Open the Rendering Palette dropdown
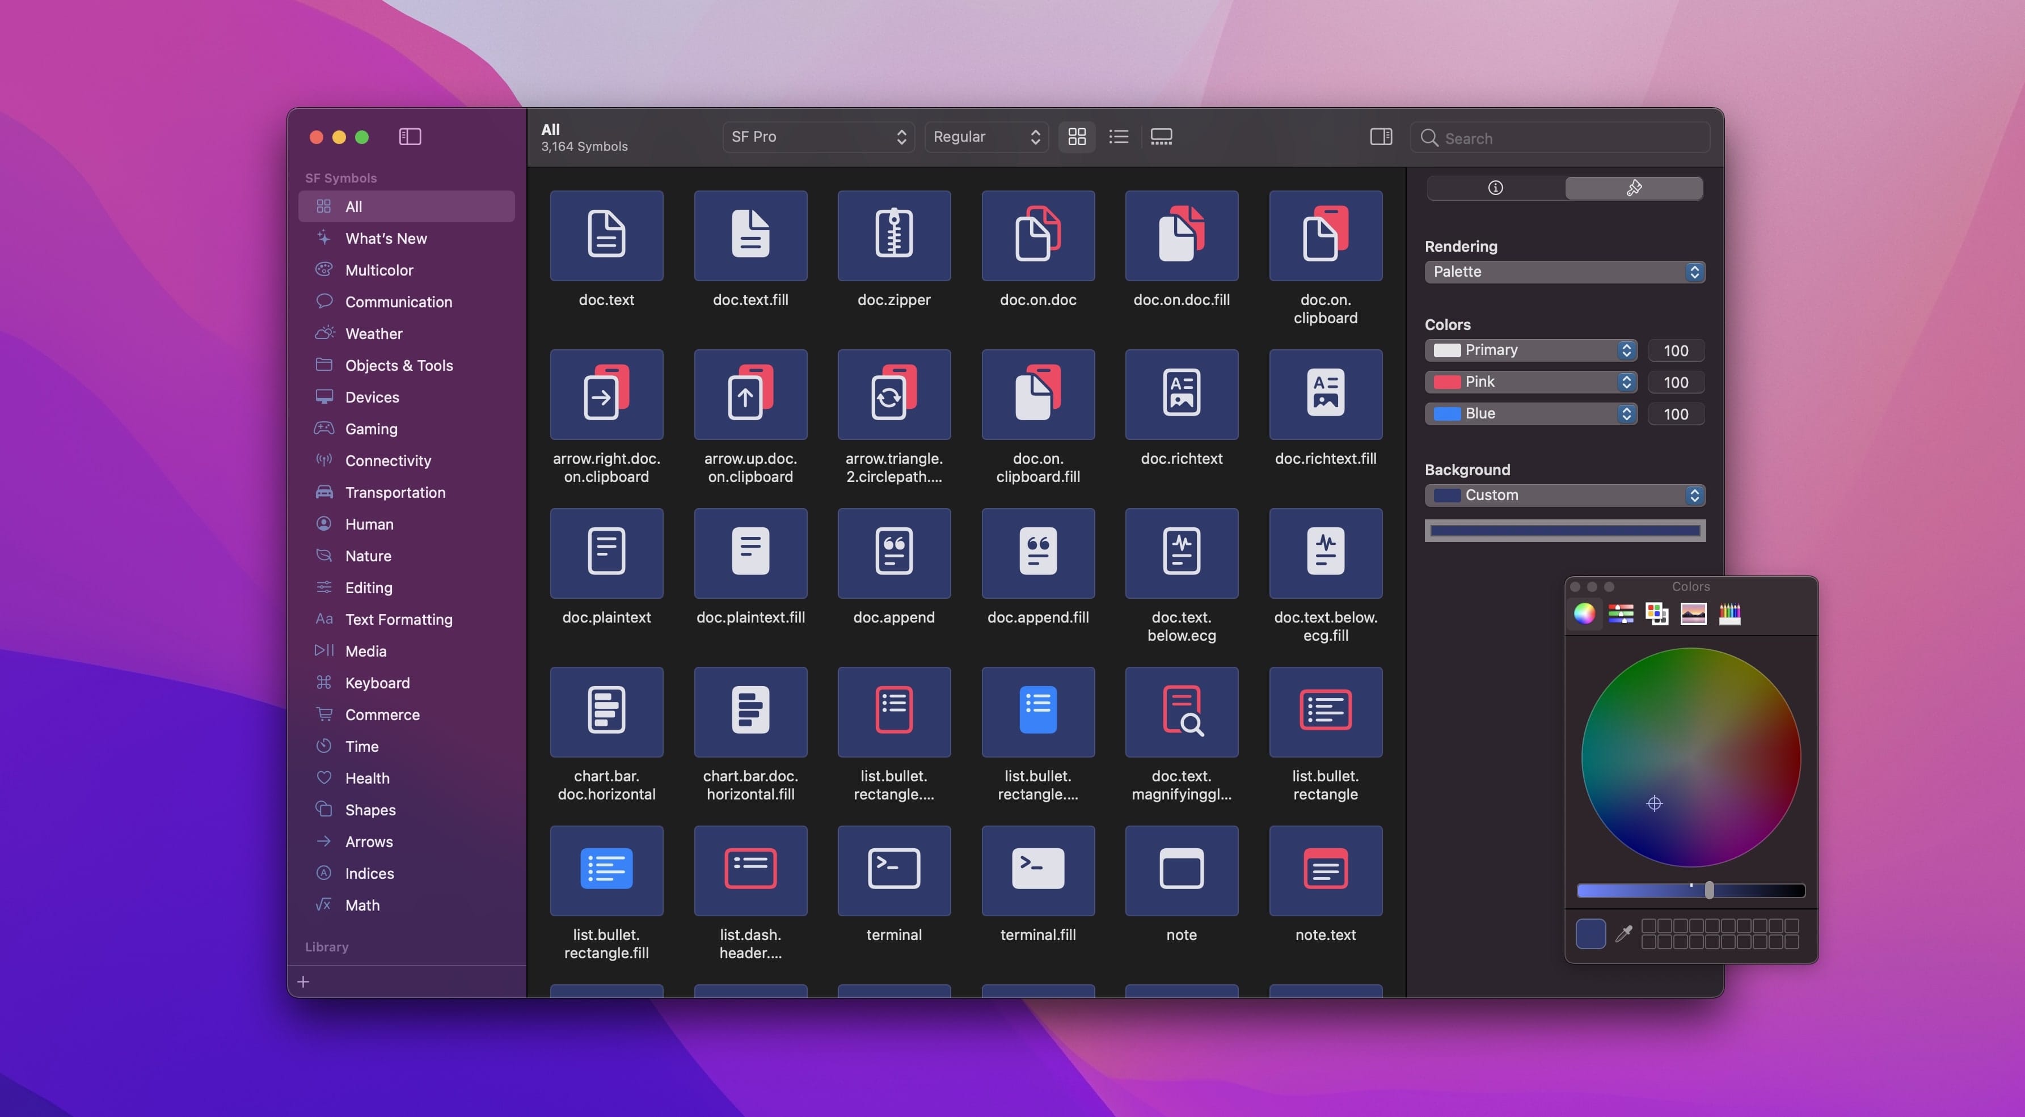The width and height of the screenshot is (2025, 1117). point(1564,272)
